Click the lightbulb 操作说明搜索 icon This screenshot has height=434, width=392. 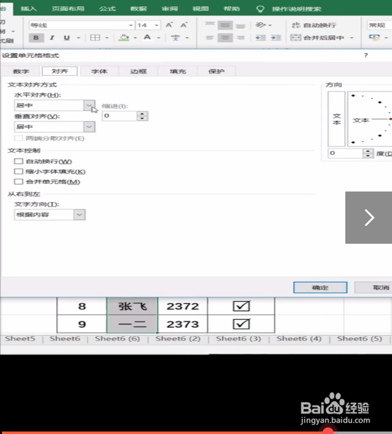tap(260, 9)
